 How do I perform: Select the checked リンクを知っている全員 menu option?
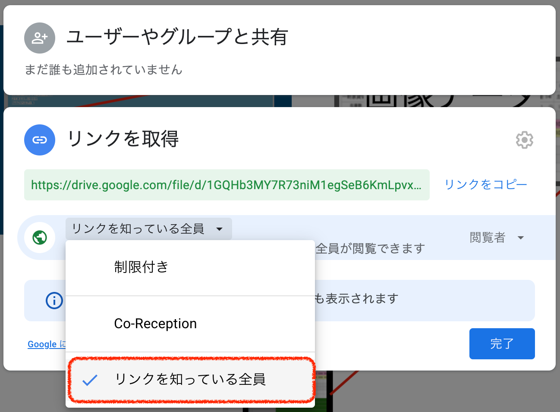tap(190, 380)
